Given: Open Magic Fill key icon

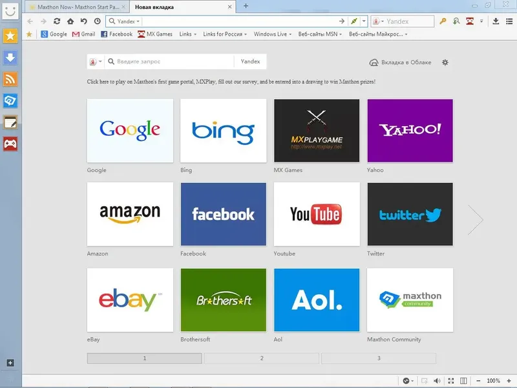Looking at the screenshot, I should click(443, 21).
